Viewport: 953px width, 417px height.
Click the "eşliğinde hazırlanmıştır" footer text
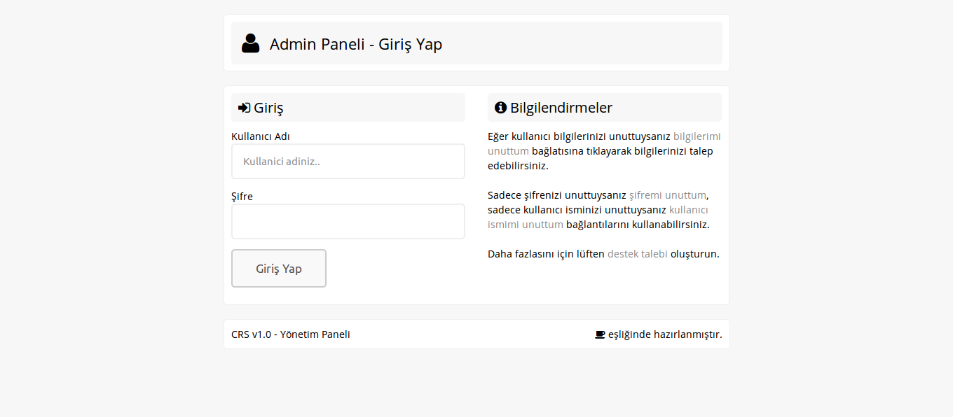pyautogui.click(x=664, y=334)
